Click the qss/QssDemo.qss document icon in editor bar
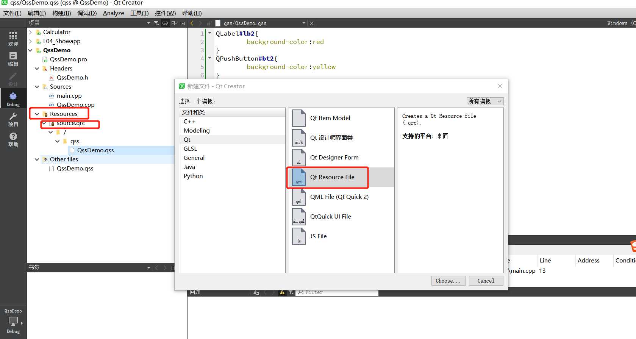636x339 pixels. (x=218, y=23)
